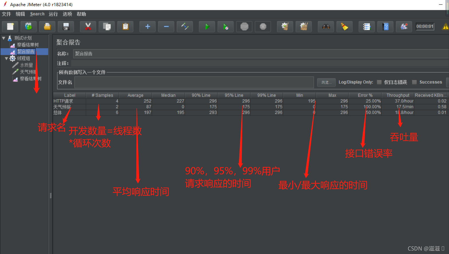The width and height of the screenshot is (449, 254).
Task: Select the 水质量 sampler in tree
Action: click(26, 65)
